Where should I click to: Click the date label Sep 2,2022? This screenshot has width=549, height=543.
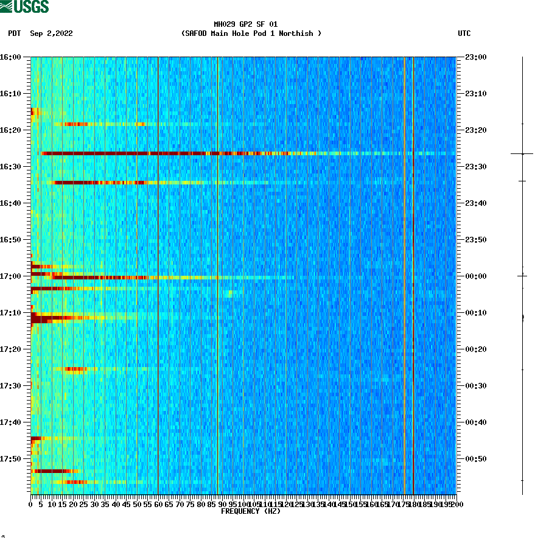click(x=51, y=33)
